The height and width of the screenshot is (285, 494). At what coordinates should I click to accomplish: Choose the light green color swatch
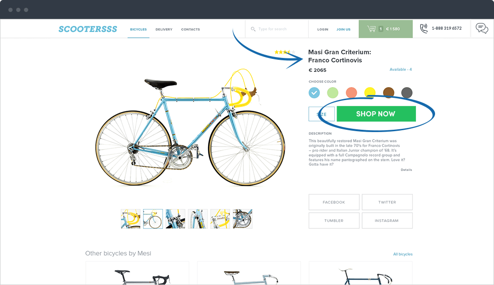332,93
